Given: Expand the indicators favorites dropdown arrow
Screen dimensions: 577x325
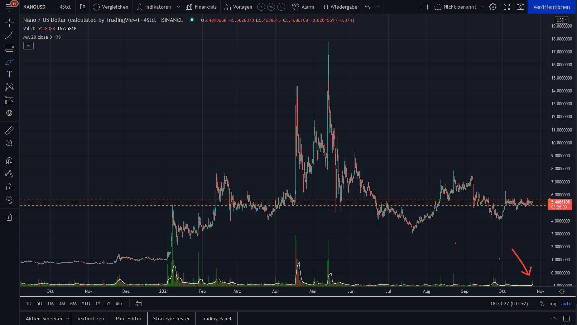Looking at the screenshot, I should click(178, 7).
